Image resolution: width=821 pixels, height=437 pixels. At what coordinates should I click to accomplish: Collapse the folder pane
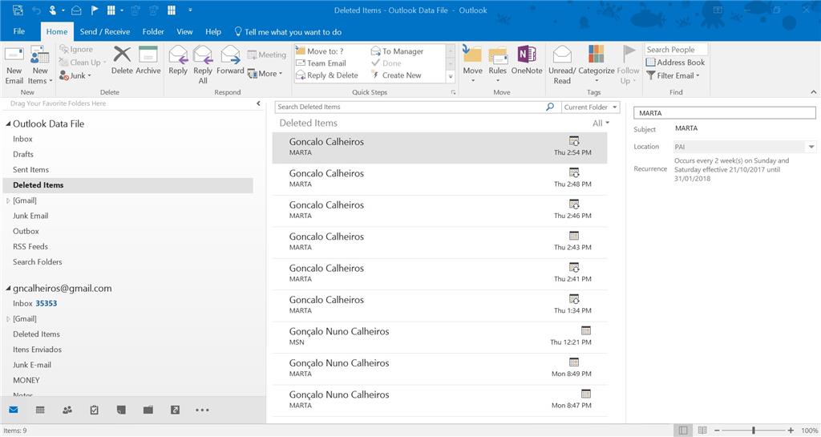click(258, 103)
